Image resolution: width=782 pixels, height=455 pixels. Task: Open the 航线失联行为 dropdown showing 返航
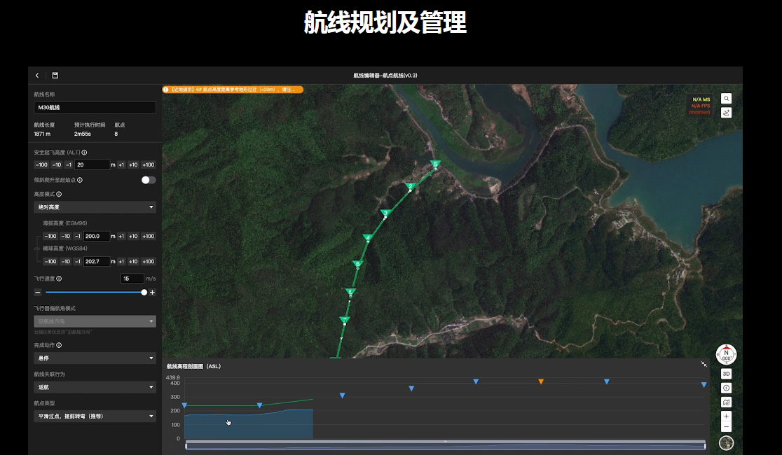point(95,387)
